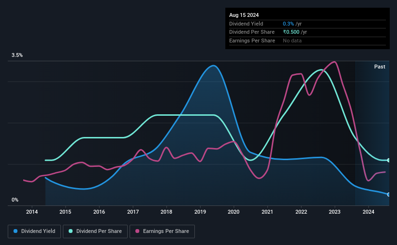397x245 pixels.
Task: Click the 0% y-axis label
Action: 15,200
